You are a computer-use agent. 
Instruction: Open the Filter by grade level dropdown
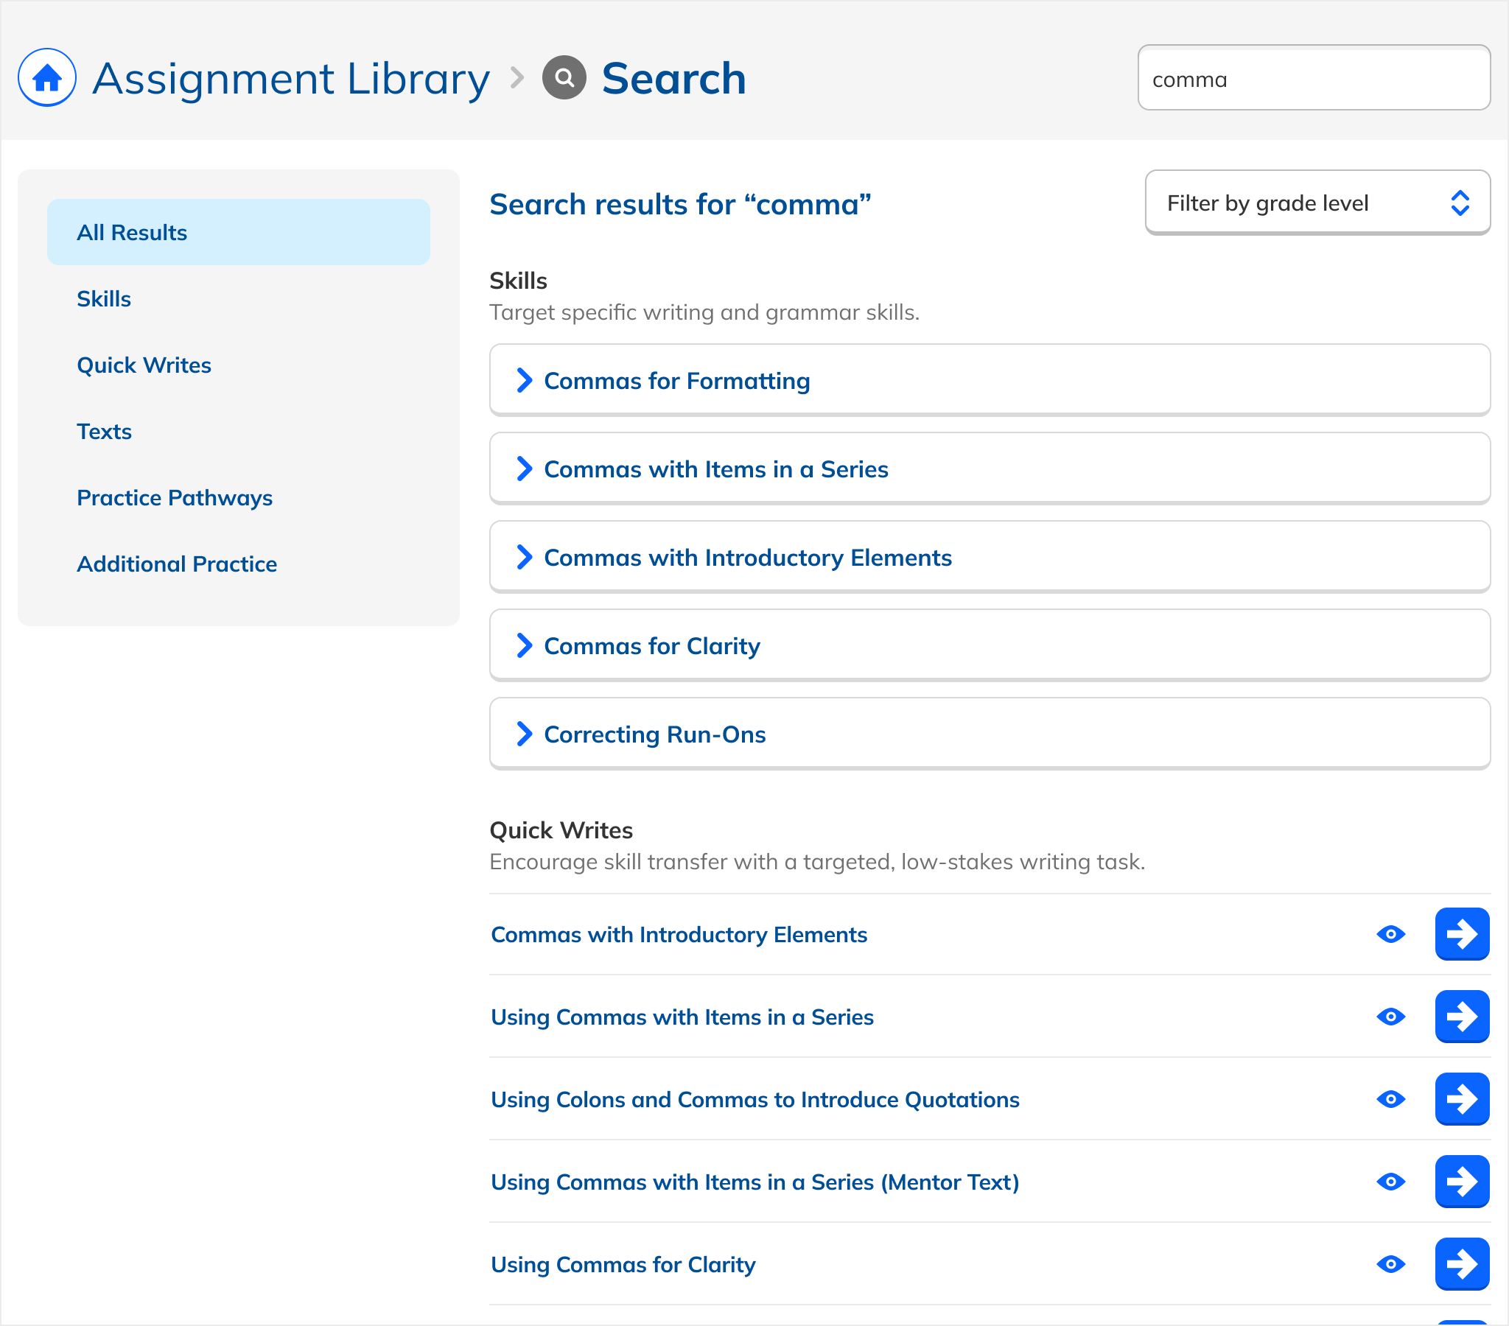1316,203
